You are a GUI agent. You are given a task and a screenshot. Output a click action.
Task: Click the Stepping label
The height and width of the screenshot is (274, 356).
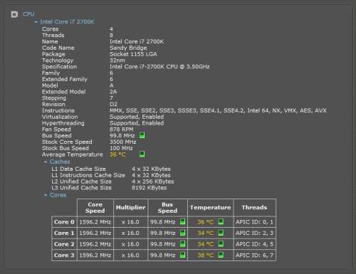(x=54, y=98)
